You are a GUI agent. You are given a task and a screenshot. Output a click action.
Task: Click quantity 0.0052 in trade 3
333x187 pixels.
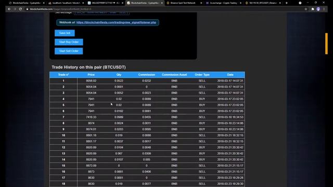119,93
